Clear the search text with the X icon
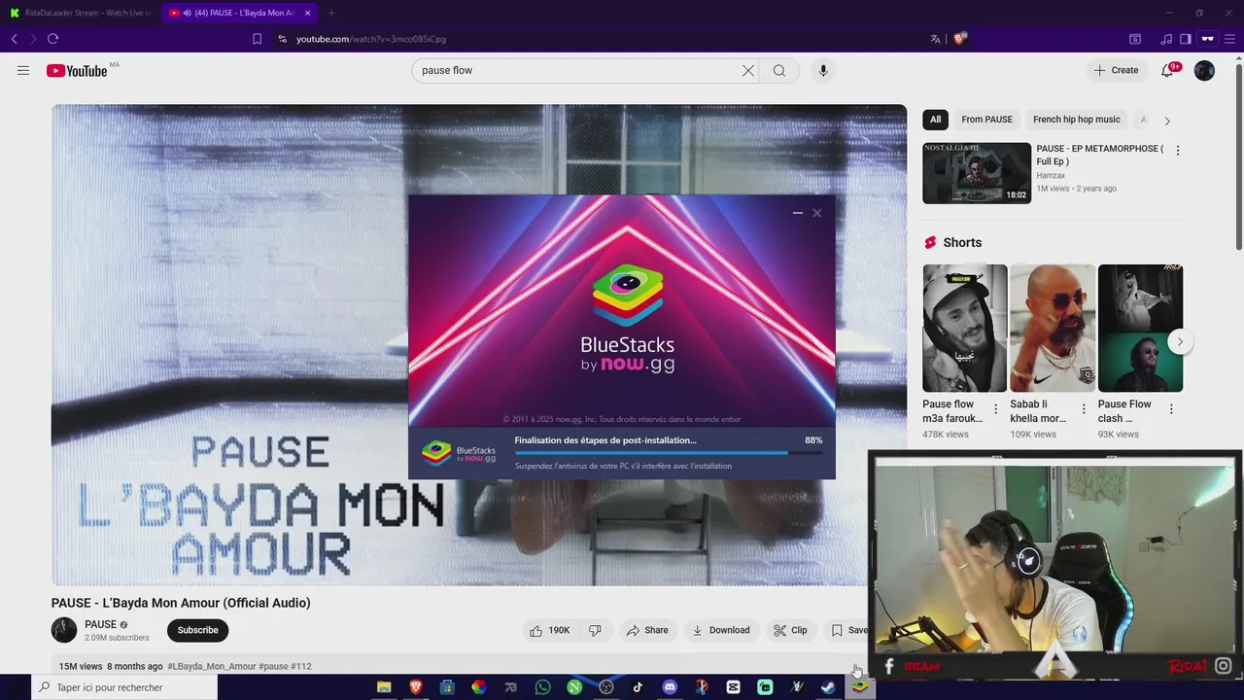The height and width of the screenshot is (700, 1244). tap(748, 70)
